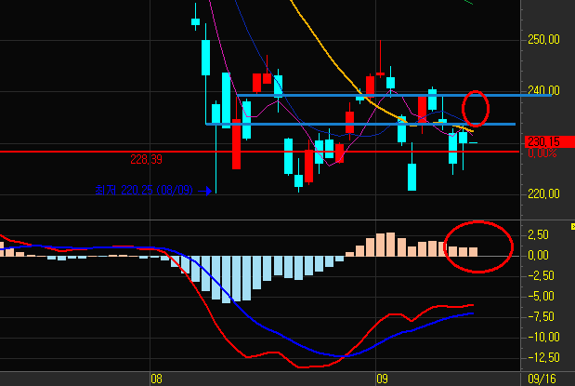Click the 09/16 date label at bottom right

(543, 379)
